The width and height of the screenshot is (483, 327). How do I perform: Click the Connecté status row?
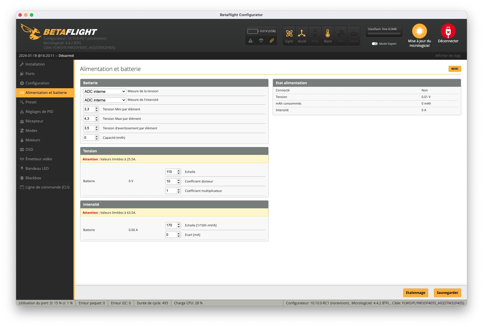[367, 90]
